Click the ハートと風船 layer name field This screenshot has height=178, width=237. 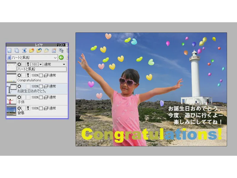pos(41,69)
